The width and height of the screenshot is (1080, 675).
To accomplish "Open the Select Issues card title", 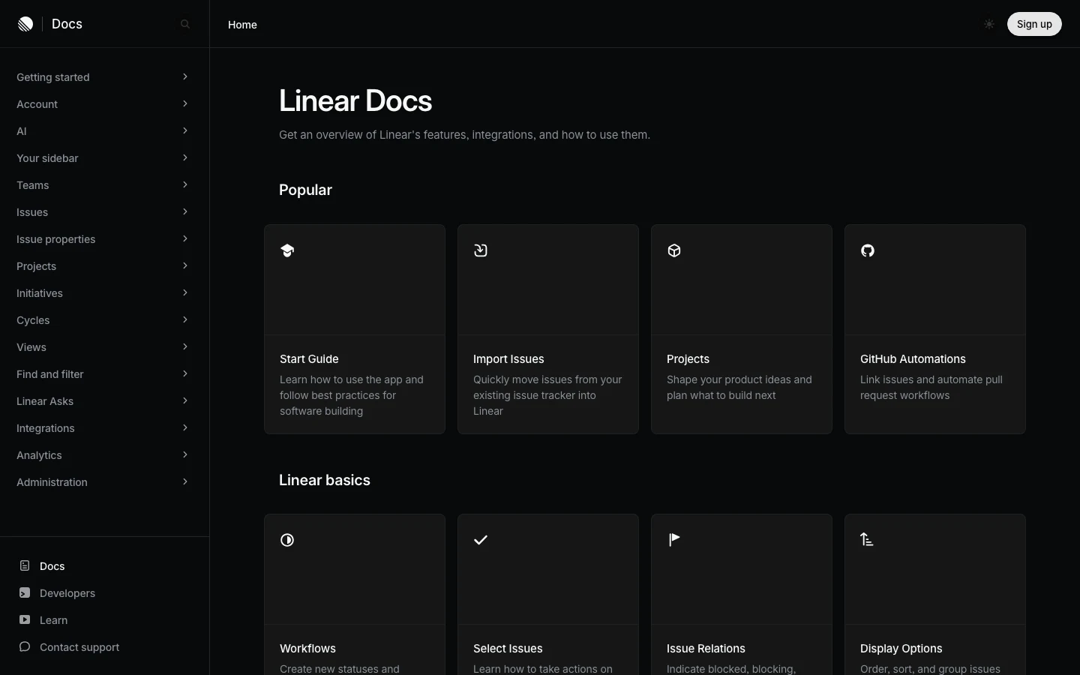I will 508,649.
